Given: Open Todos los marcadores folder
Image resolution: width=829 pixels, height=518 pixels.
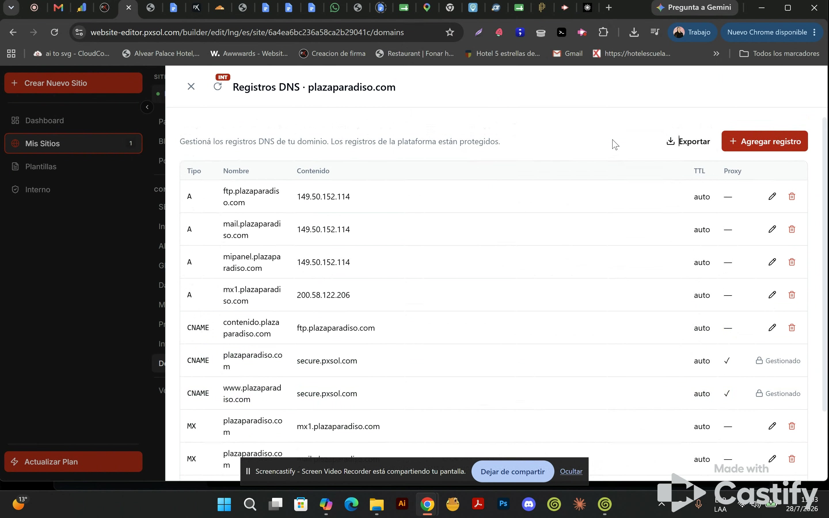Looking at the screenshot, I should point(779,54).
